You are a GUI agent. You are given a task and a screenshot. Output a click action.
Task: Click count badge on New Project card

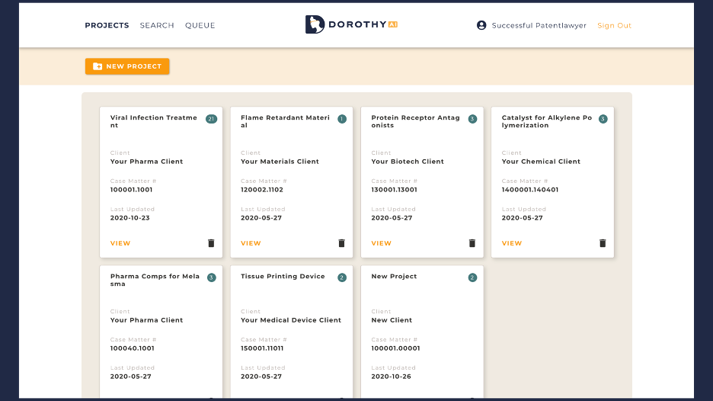(472, 277)
